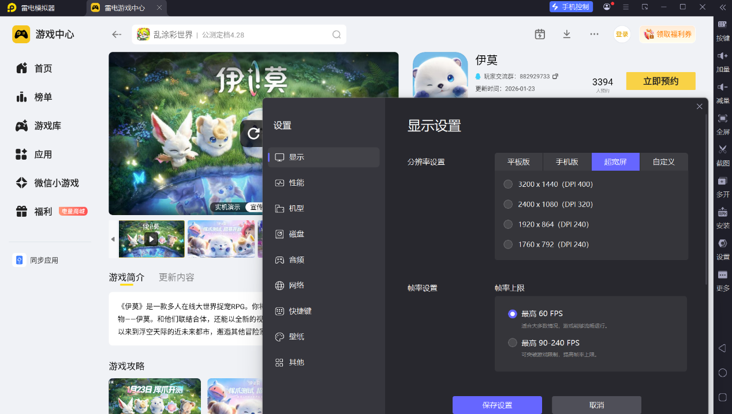
Task: Click the 安装 APK install icon
Action: click(x=723, y=212)
